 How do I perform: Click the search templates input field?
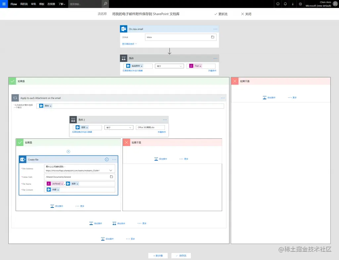(85, 4)
